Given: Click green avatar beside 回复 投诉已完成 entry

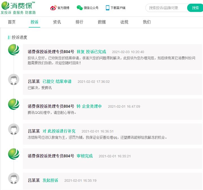Looking at the screenshot, I should pyautogui.click(x=14, y=50).
